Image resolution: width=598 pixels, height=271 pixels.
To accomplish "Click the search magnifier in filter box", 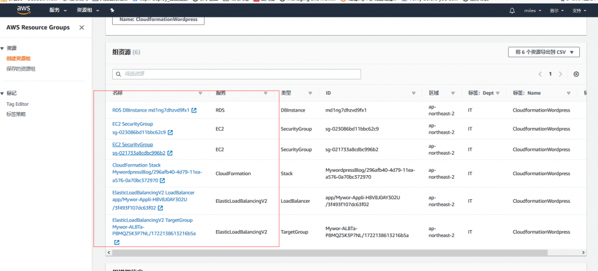I will [x=118, y=74].
